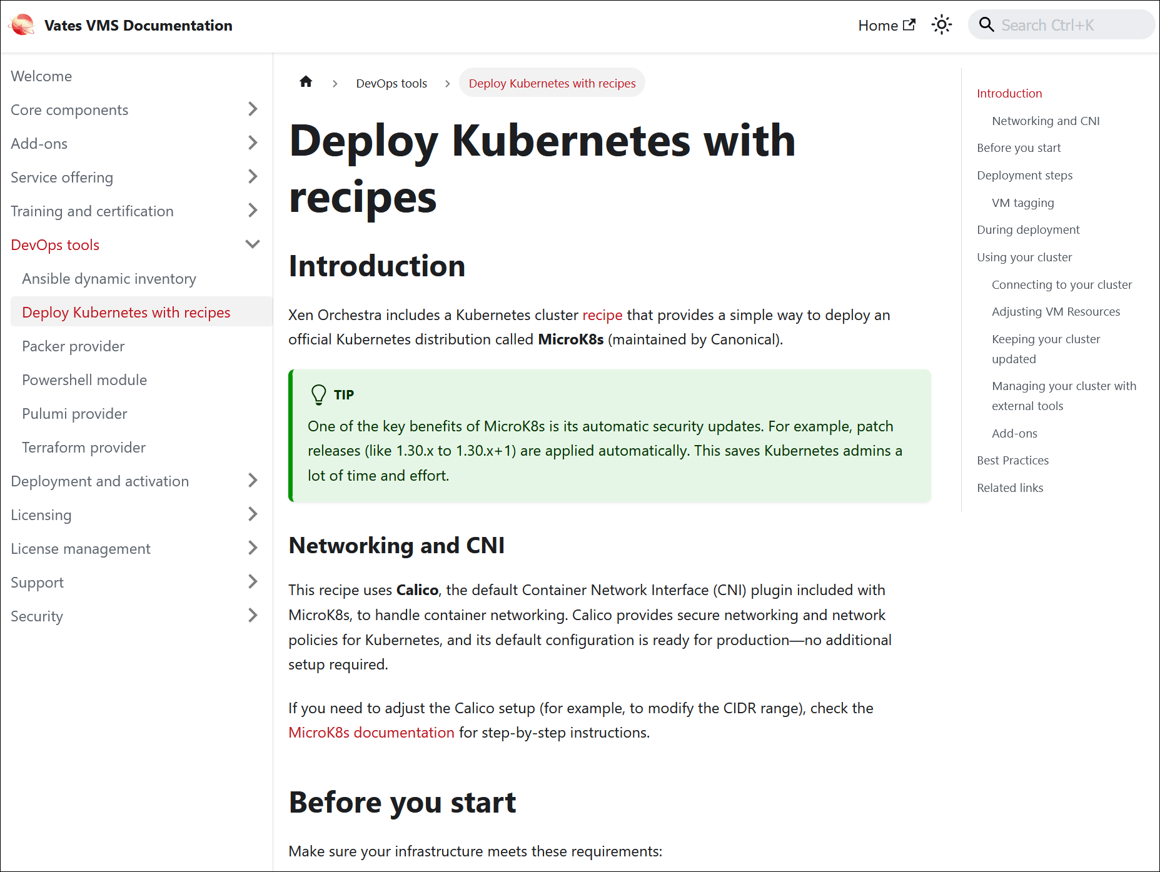Jump to Deployment steps in TOC

point(1024,175)
